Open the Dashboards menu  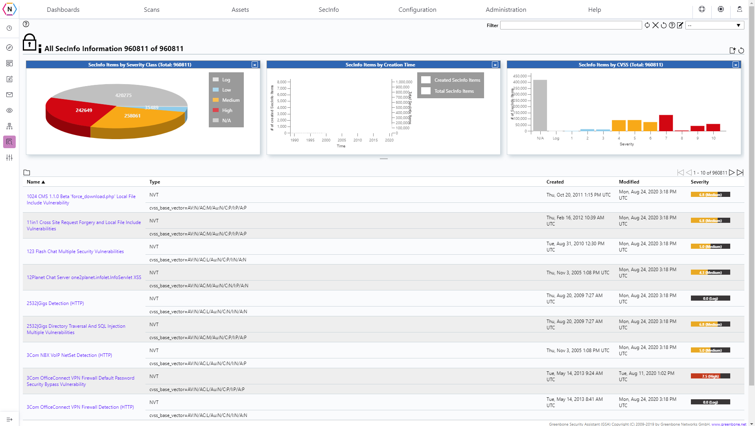[x=63, y=9]
